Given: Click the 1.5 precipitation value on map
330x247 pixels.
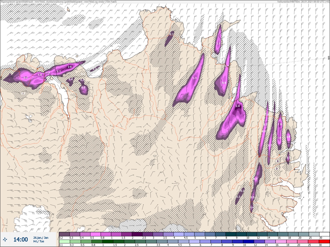Looking at the screenshot, I should click(40, 75).
